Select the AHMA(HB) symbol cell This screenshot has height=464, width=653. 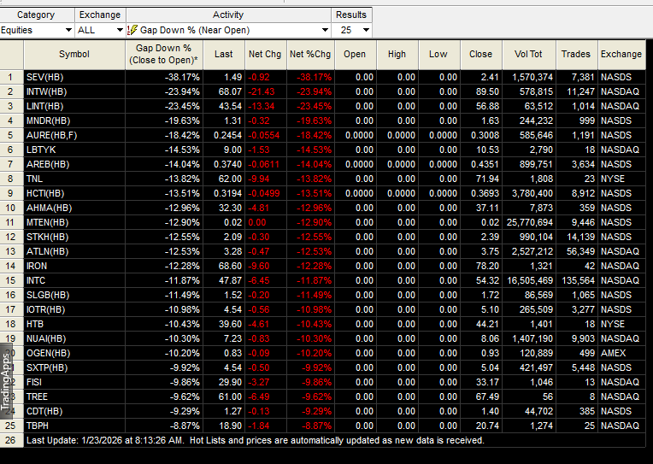point(74,208)
